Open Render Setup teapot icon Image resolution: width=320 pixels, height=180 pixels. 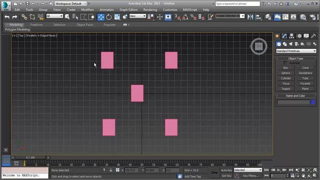click(312, 17)
